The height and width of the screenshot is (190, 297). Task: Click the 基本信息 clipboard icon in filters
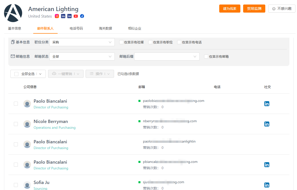click(13, 42)
